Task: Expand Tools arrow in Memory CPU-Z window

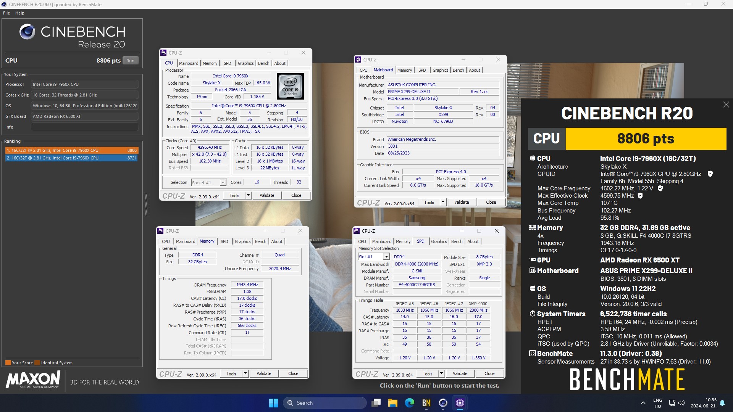Action: 245,373
